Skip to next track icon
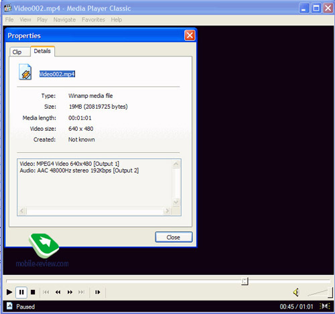Image resolution: width=335 pixels, height=314 pixels. [82, 292]
